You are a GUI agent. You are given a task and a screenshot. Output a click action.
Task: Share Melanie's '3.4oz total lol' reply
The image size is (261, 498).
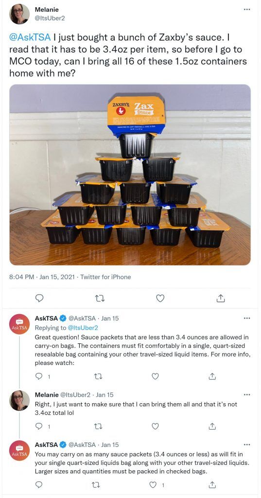(x=213, y=426)
